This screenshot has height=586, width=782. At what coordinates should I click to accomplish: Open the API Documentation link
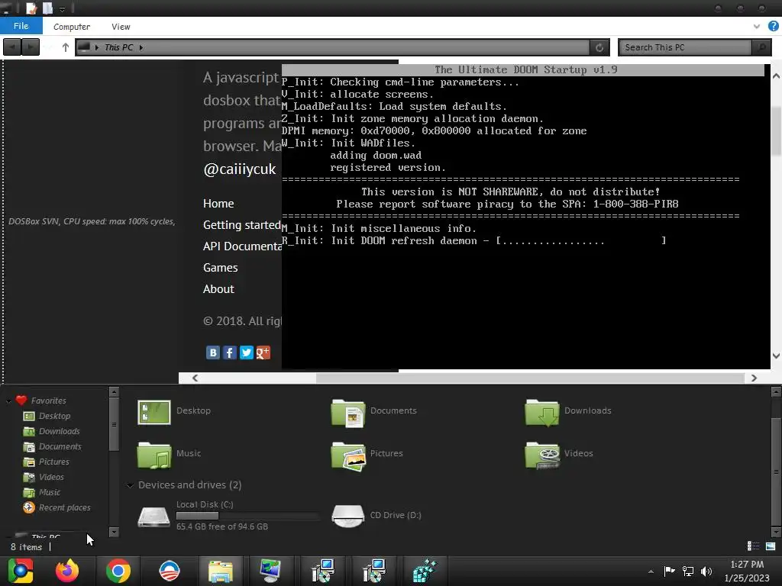[x=242, y=246]
